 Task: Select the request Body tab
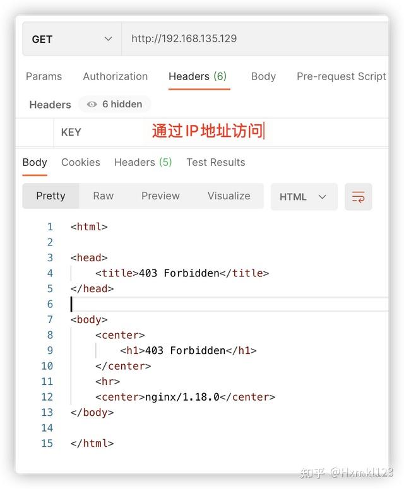(263, 76)
